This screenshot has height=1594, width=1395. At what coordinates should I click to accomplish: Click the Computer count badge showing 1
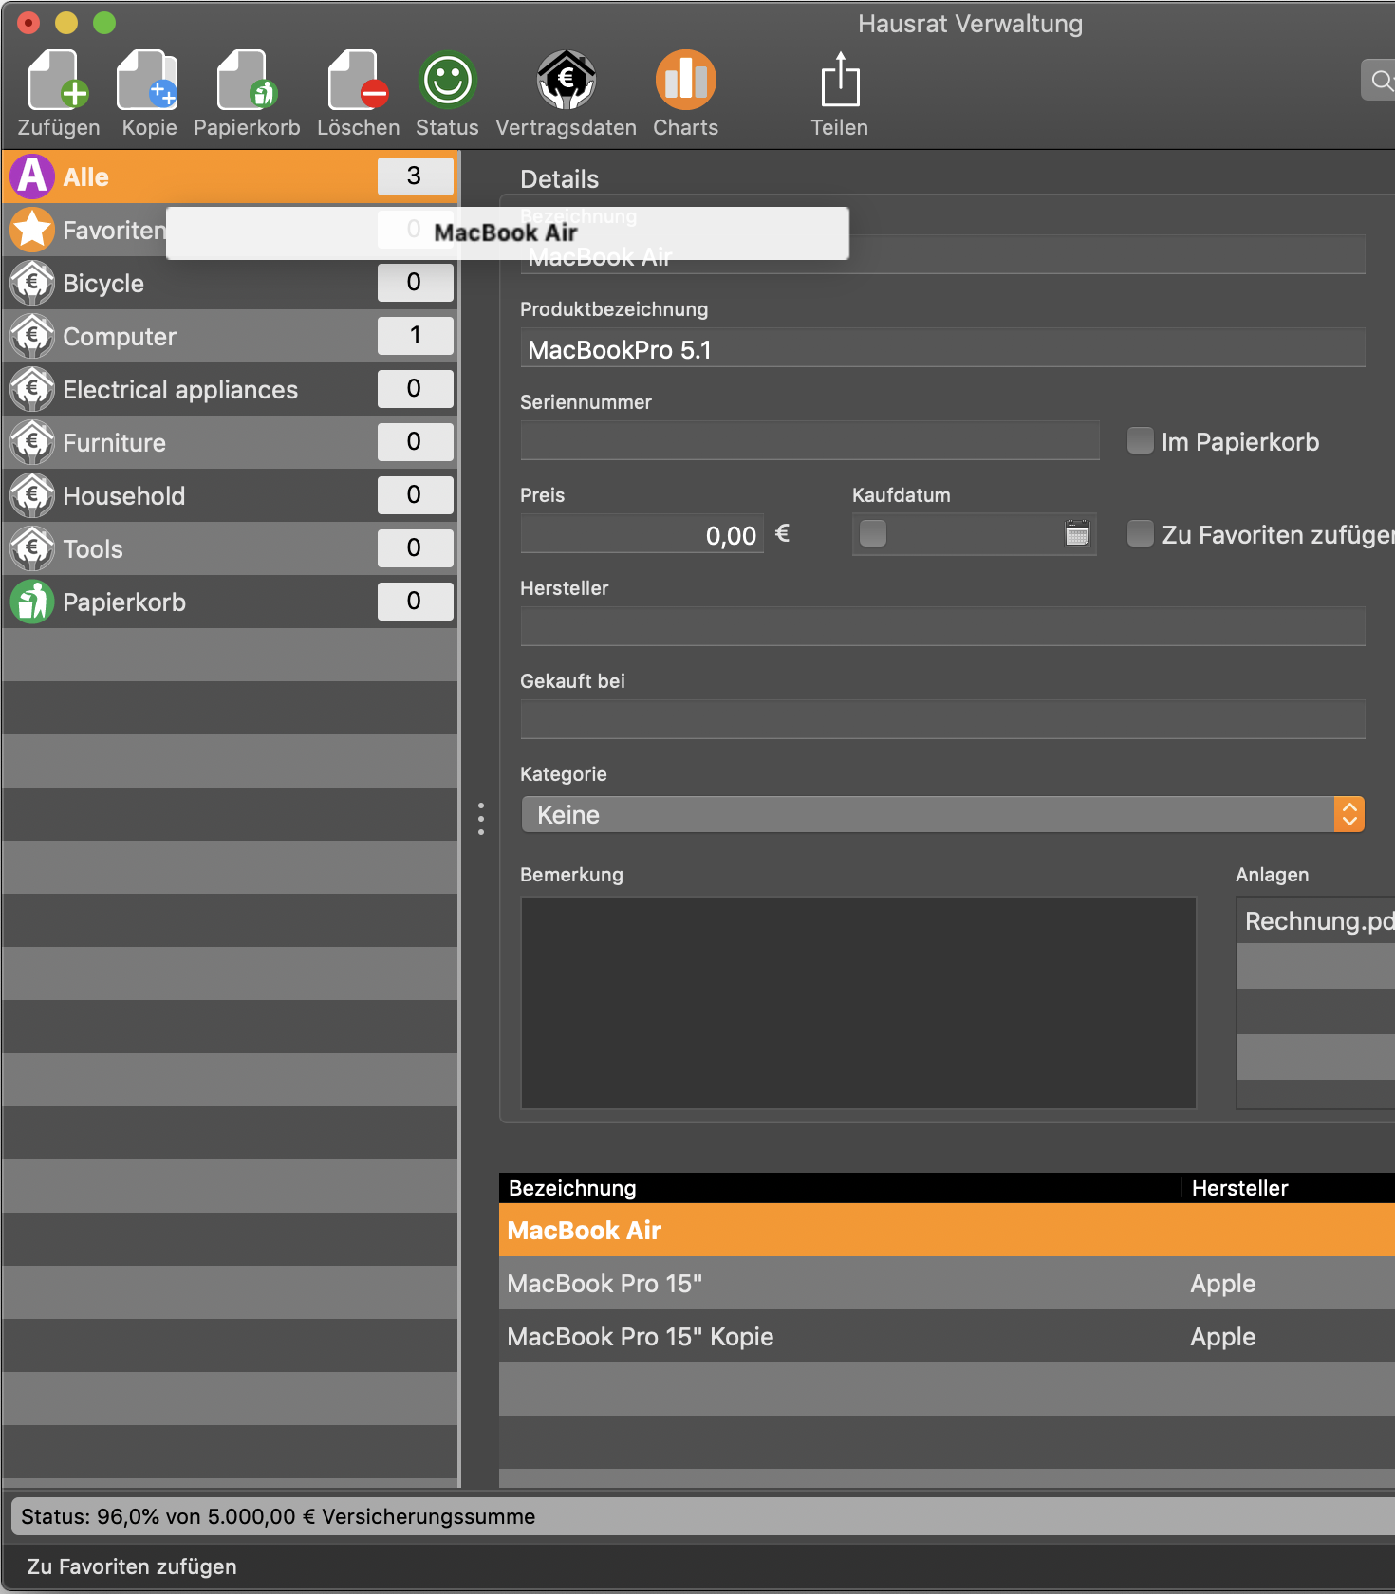coord(415,335)
